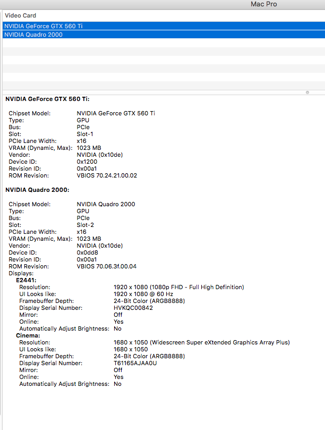Click the Video Card column header
The width and height of the screenshot is (325, 430).
20,15
